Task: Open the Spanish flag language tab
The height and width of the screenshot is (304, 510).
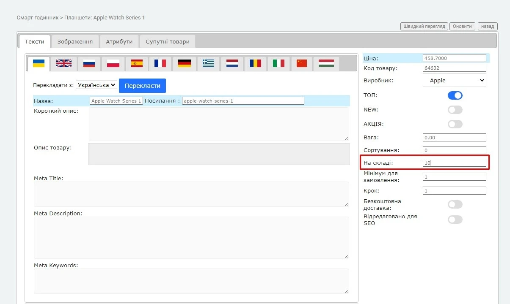Action: (x=137, y=63)
